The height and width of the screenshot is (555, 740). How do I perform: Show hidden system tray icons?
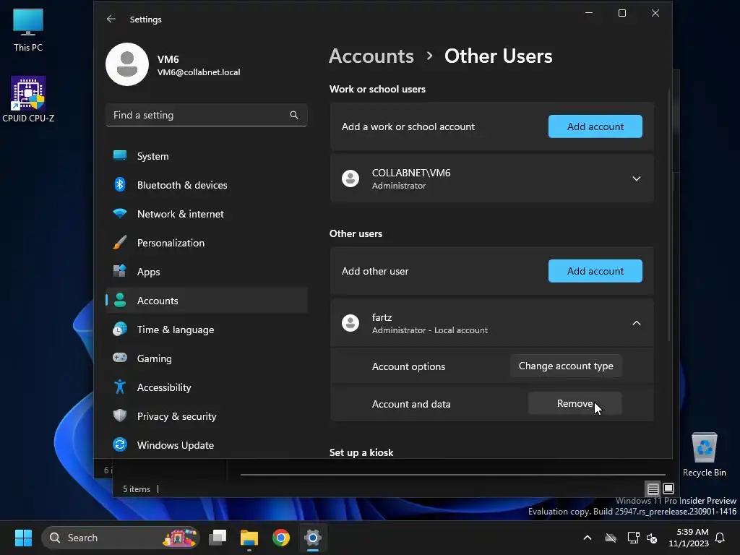588,538
